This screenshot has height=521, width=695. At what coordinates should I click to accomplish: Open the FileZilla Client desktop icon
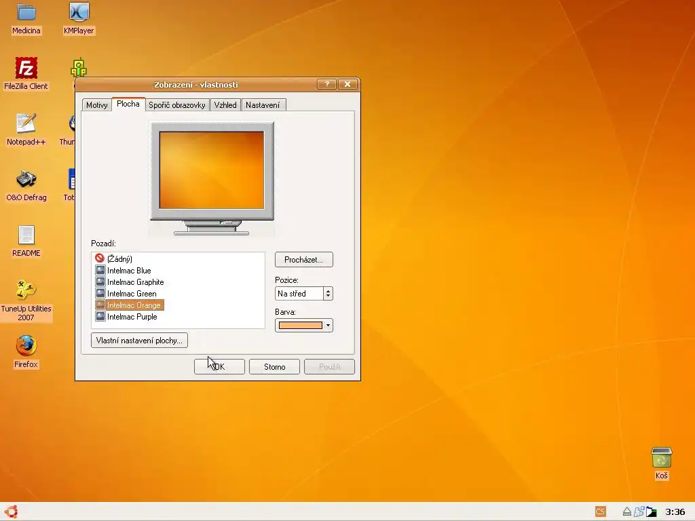click(26, 67)
